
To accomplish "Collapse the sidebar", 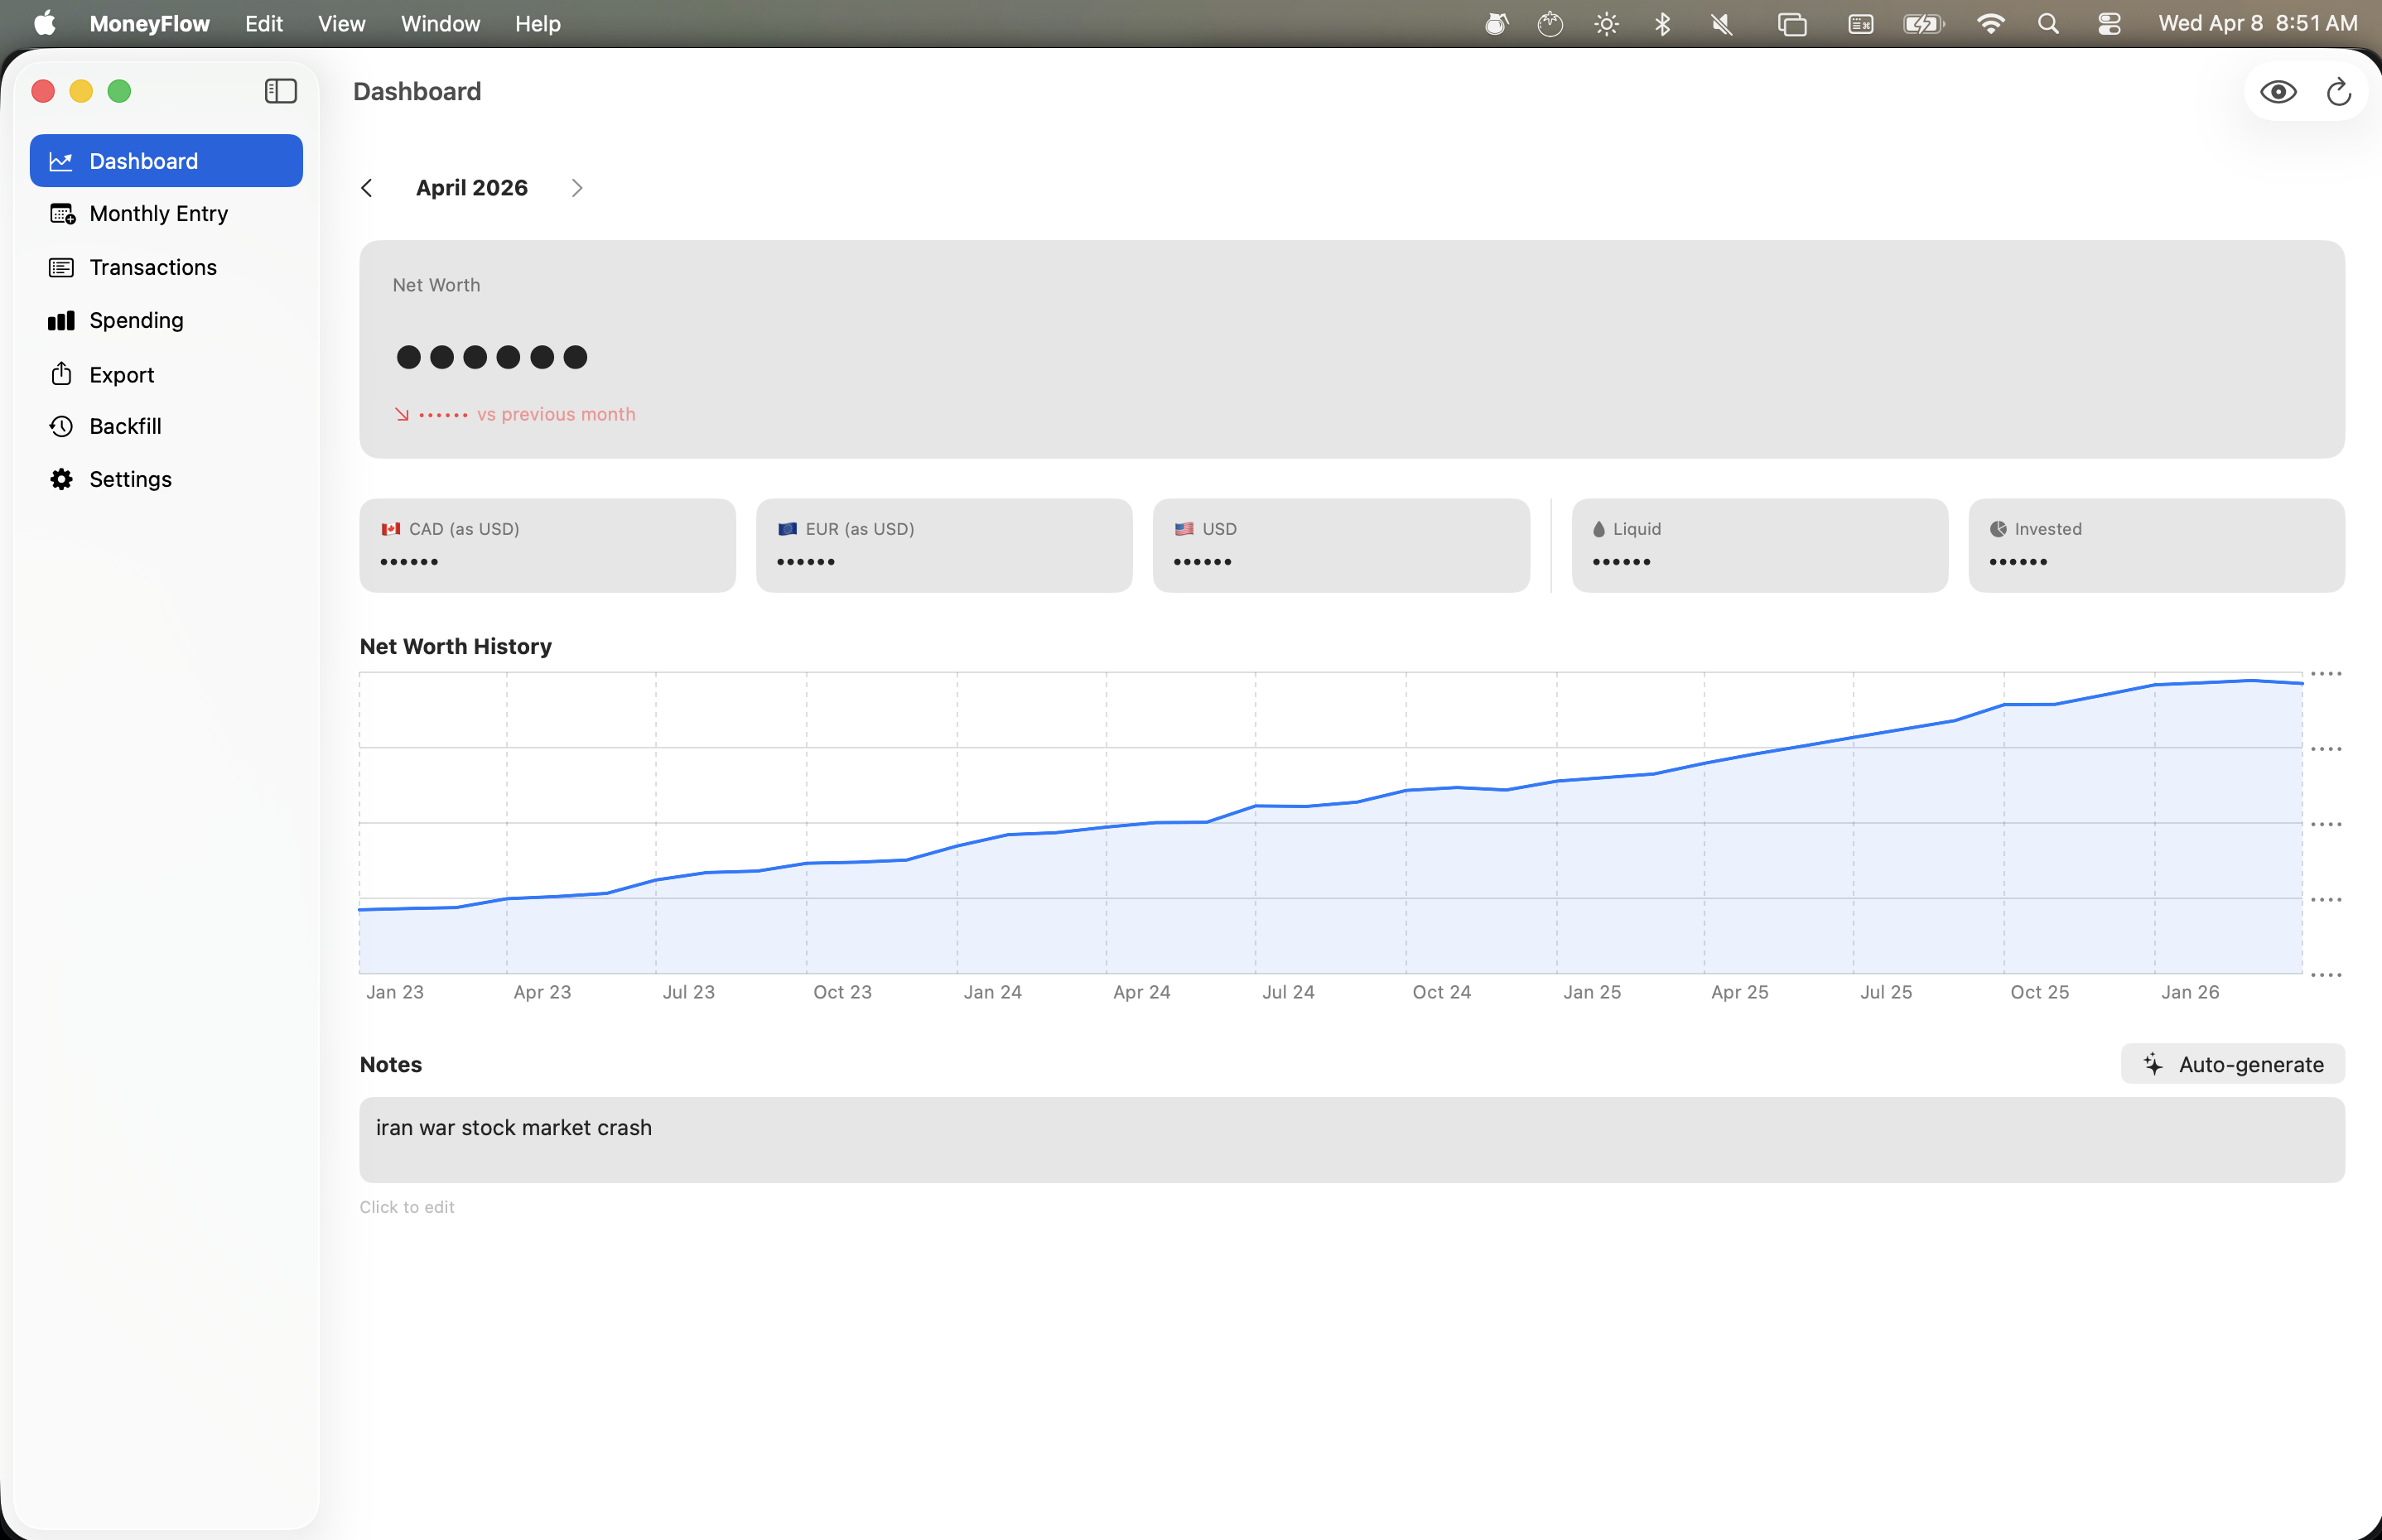I will coord(281,91).
